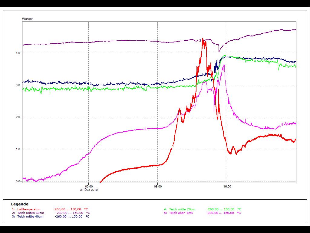
Task: Click the Legende heading
Action: 20,204
